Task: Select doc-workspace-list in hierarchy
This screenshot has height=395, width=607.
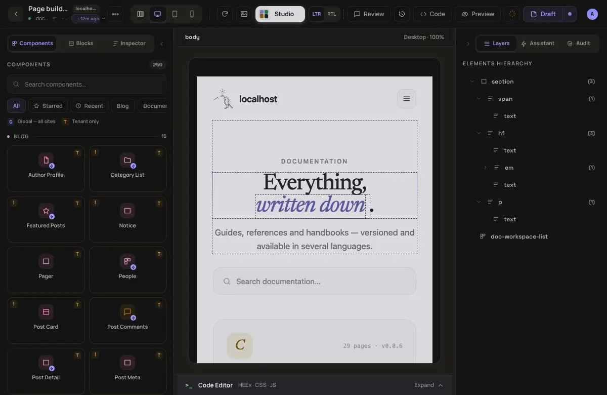Action: click(519, 236)
